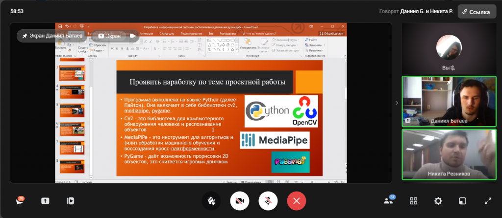Select slide 4 thumbnail in the slide panel
502x218 pixels.
72,91
